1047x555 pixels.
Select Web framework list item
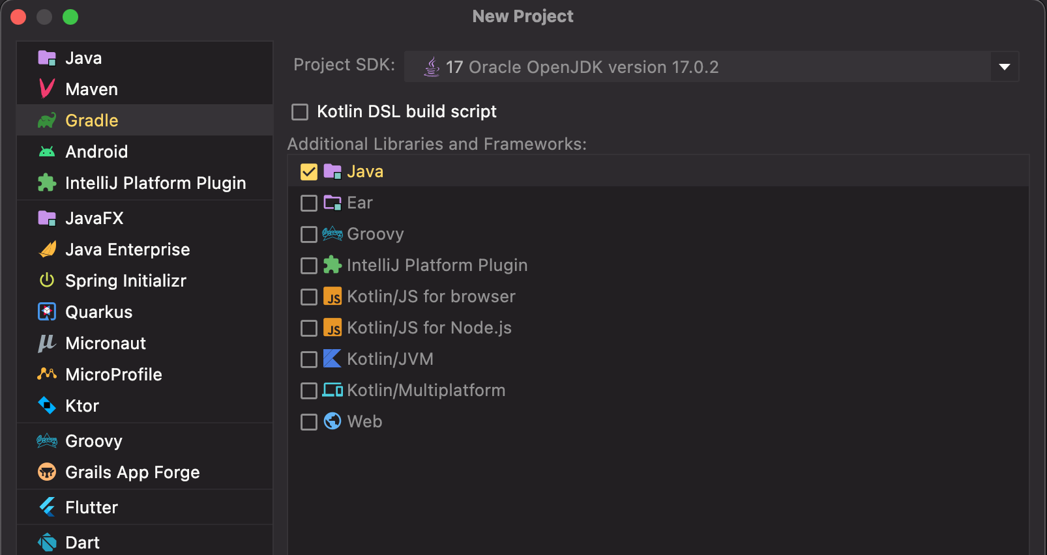(364, 421)
